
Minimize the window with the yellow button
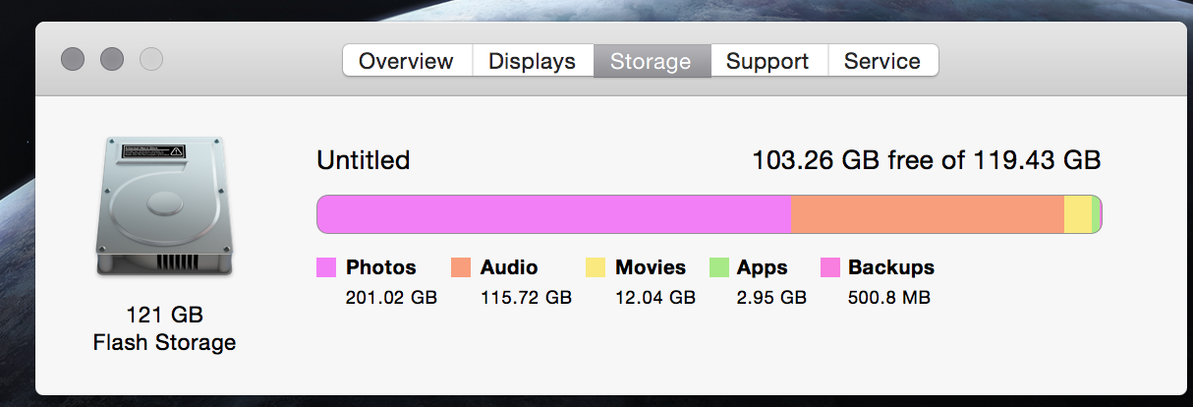(x=112, y=60)
